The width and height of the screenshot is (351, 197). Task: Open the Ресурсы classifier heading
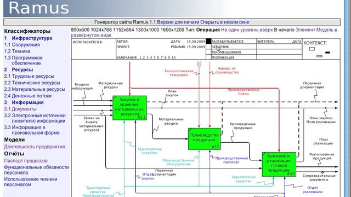(22, 69)
